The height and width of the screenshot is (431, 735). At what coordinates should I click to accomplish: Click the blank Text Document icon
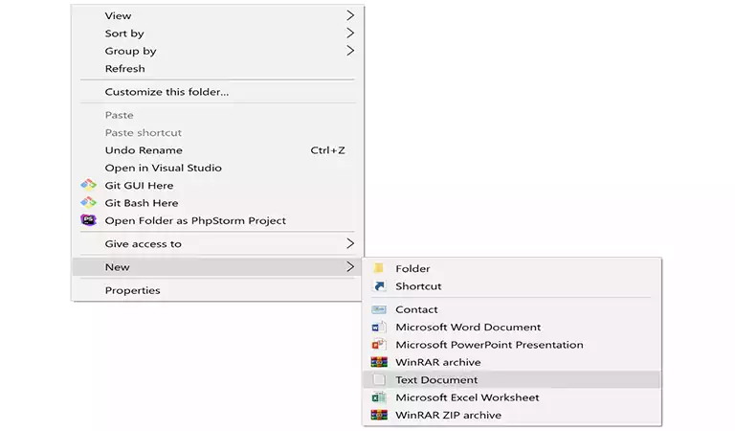click(379, 380)
